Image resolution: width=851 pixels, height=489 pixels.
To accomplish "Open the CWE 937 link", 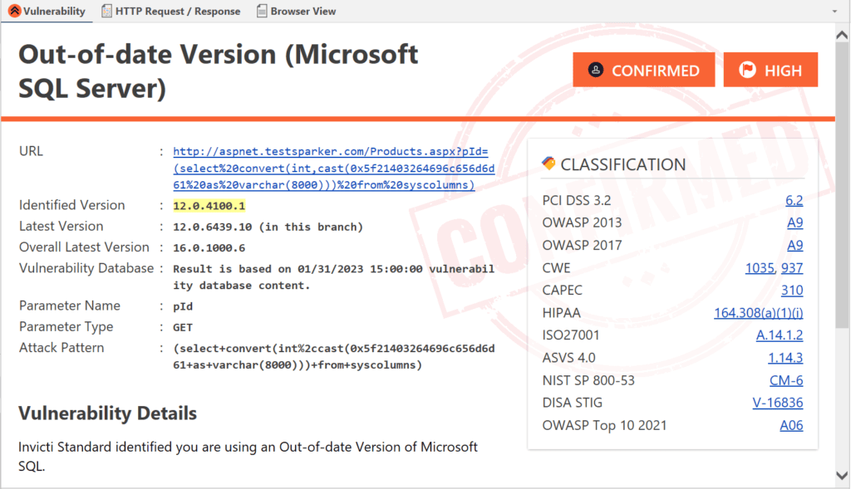I will click(792, 268).
